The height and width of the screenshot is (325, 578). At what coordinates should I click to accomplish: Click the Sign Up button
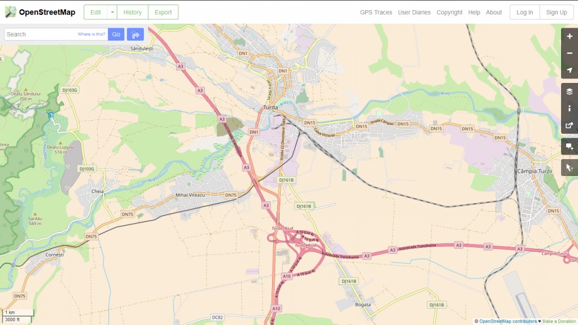pyautogui.click(x=556, y=12)
